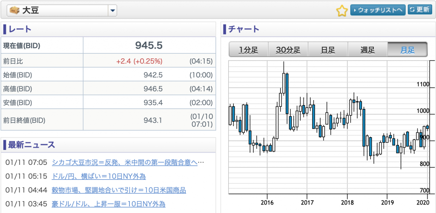Click the 2019 label on chart axis
This screenshot has height=213, width=436.
(387, 202)
